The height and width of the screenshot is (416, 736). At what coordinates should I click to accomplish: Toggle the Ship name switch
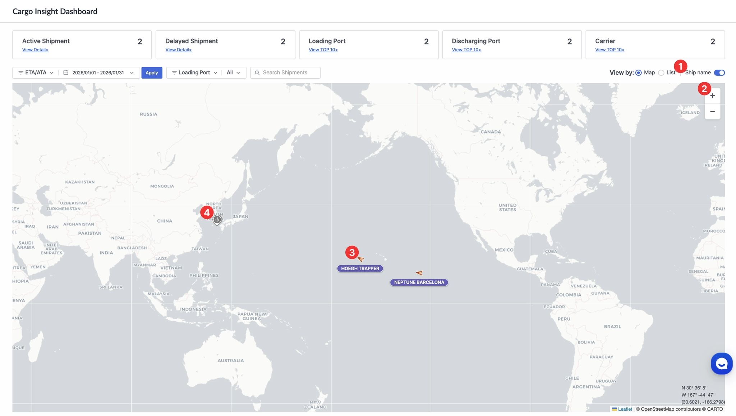tap(719, 73)
